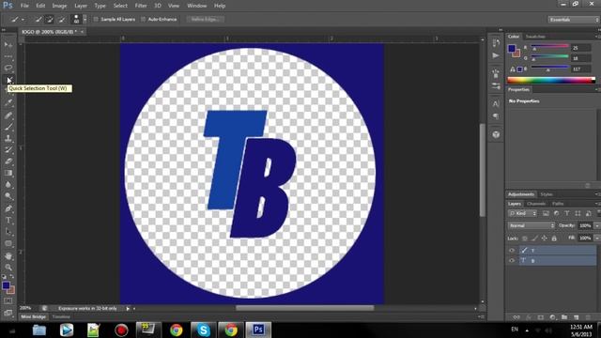Enable Sample All Layers checkbox
Viewport: 601px width, 338px height.
click(x=96, y=19)
